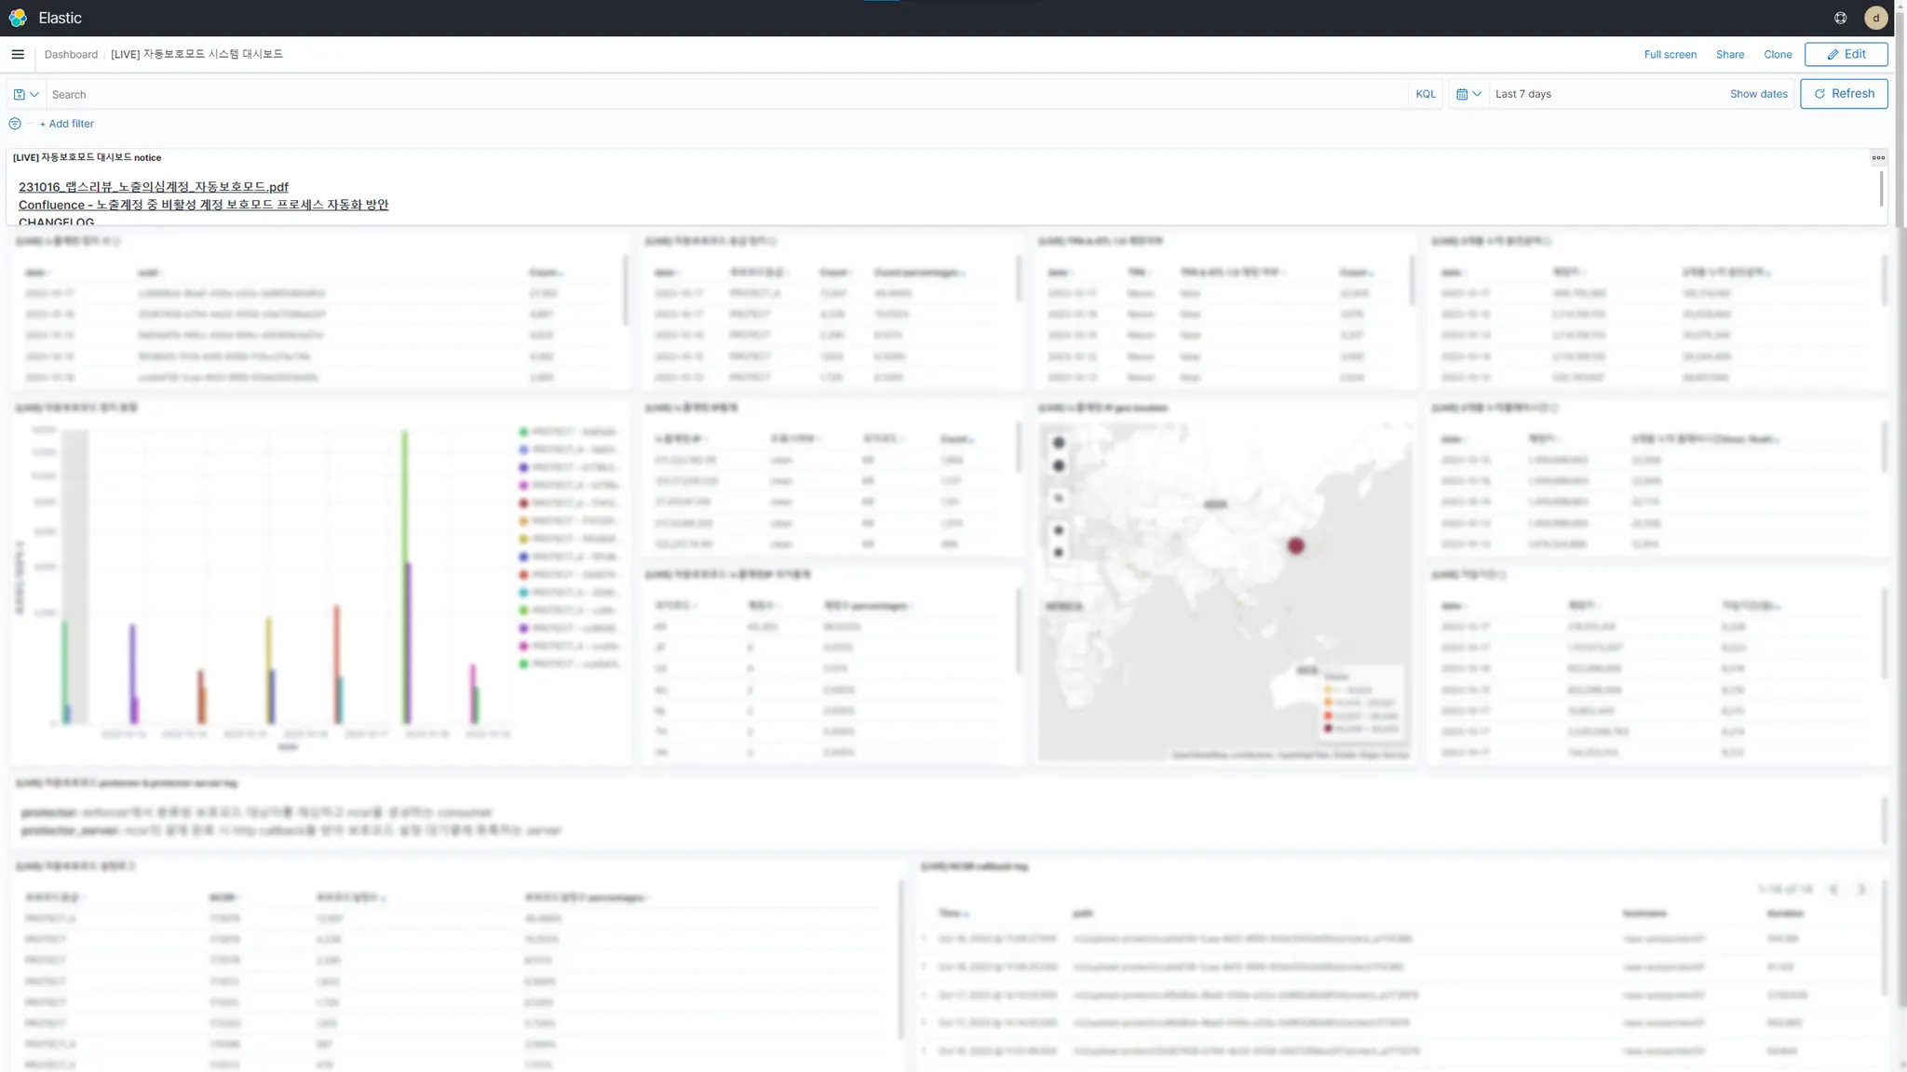Expand the first callback log row

925,939
